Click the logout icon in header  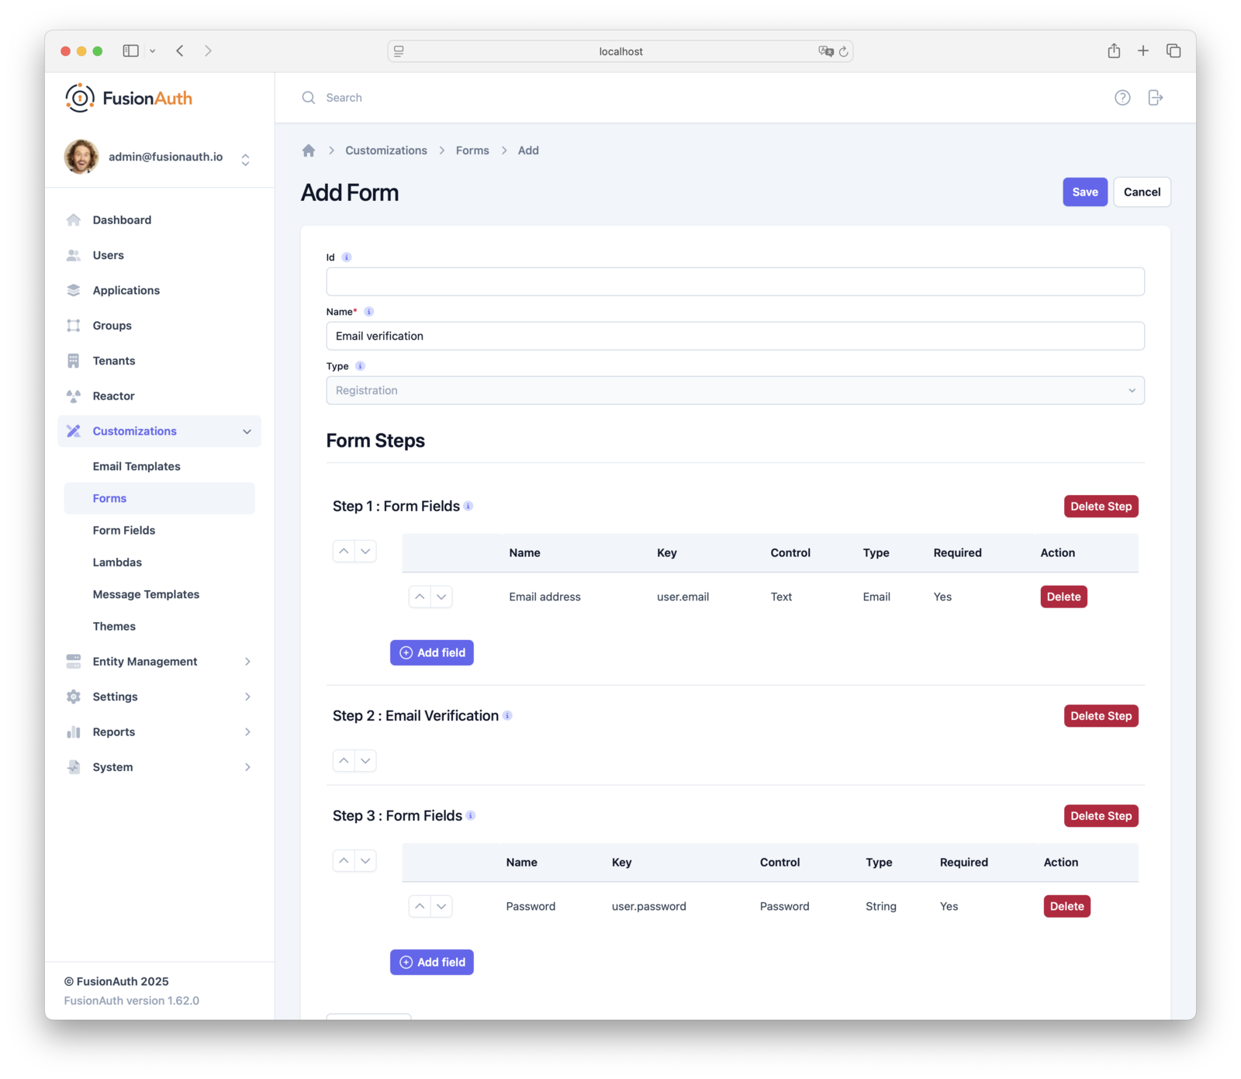tap(1155, 98)
